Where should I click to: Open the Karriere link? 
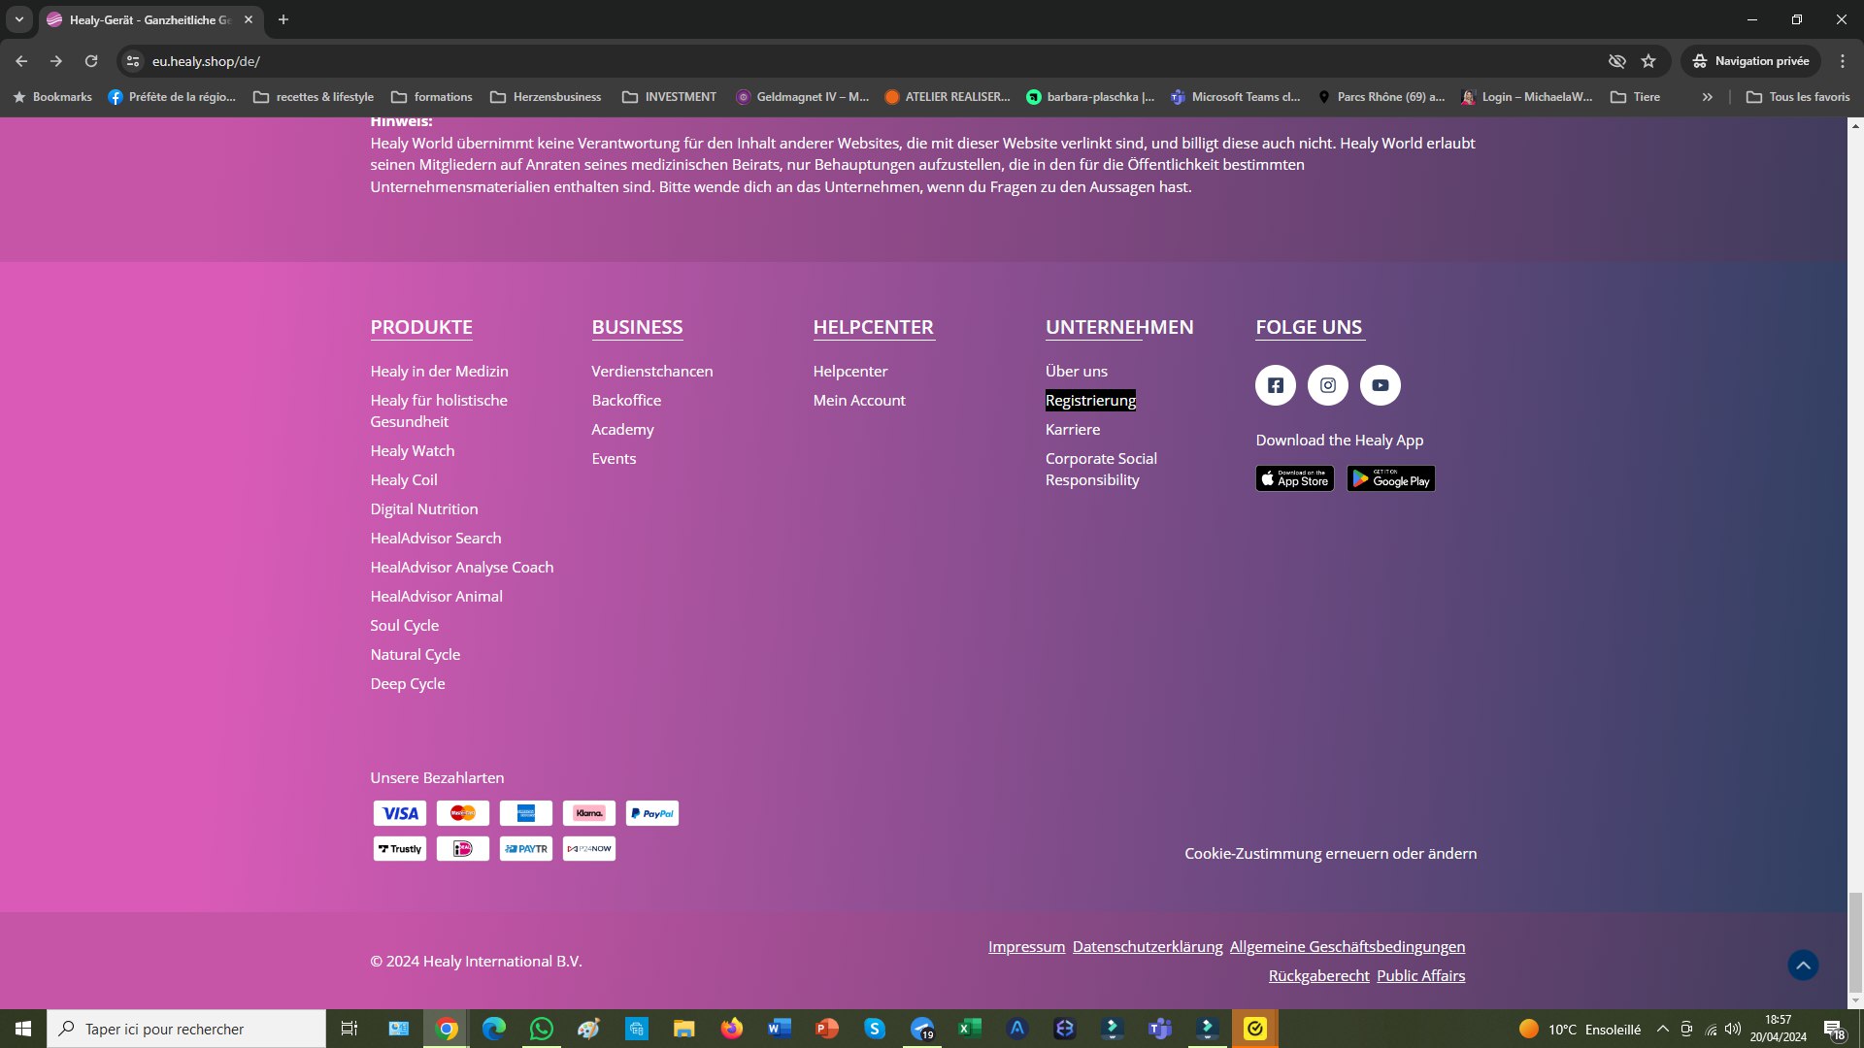pyautogui.click(x=1073, y=430)
